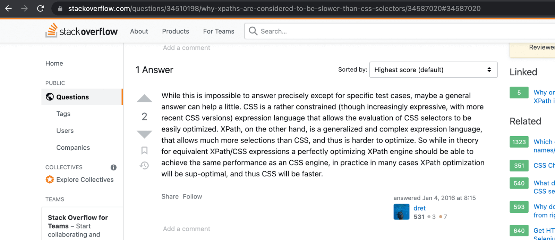Downvote the answer by dret
Screen dimensions: 555x240
coord(144,134)
